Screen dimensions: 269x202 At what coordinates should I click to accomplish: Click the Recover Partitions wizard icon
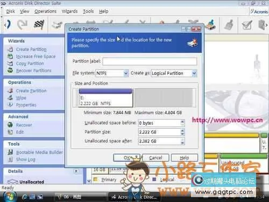point(10,71)
